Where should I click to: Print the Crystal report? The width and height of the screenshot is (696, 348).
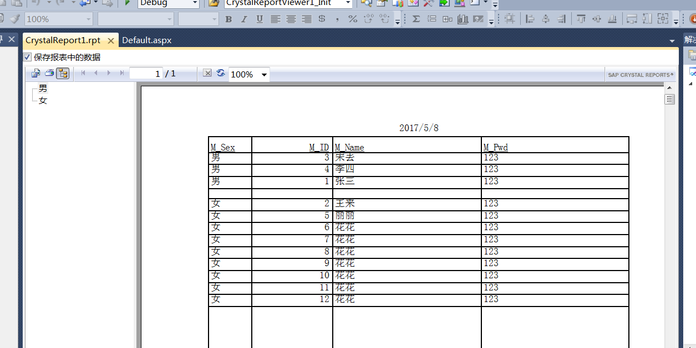tap(49, 73)
